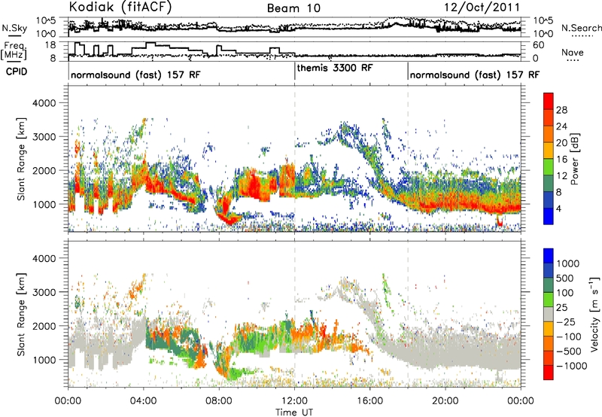The height and width of the screenshot is (417, 602).
Task: Click the themis 3300 RF label
Action: tap(334, 68)
